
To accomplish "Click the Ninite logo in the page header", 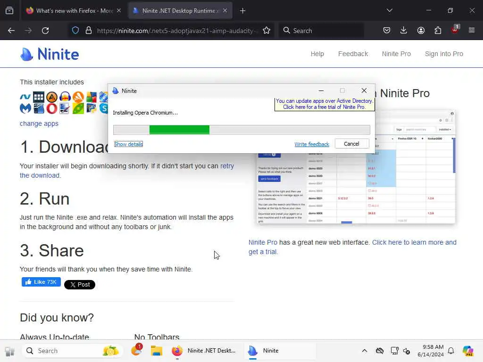I will pyautogui.click(x=49, y=54).
